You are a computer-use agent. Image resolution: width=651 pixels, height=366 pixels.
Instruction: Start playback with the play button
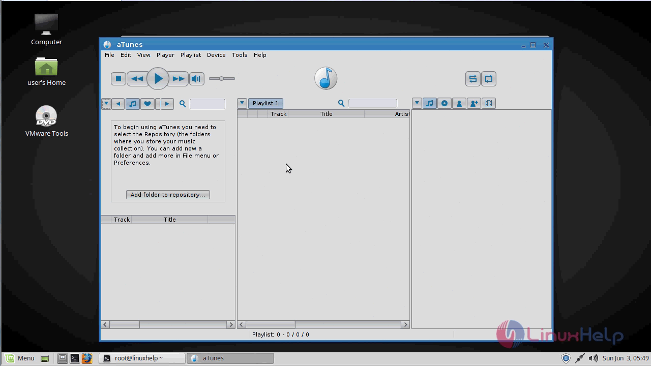(158, 79)
